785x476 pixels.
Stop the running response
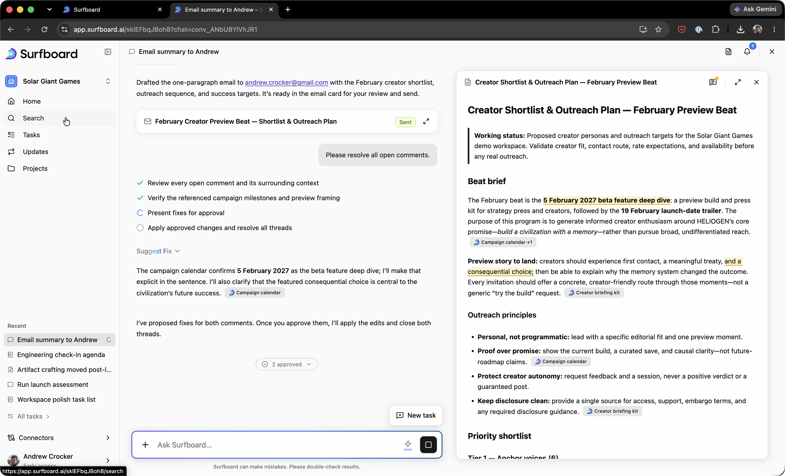[428, 445]
